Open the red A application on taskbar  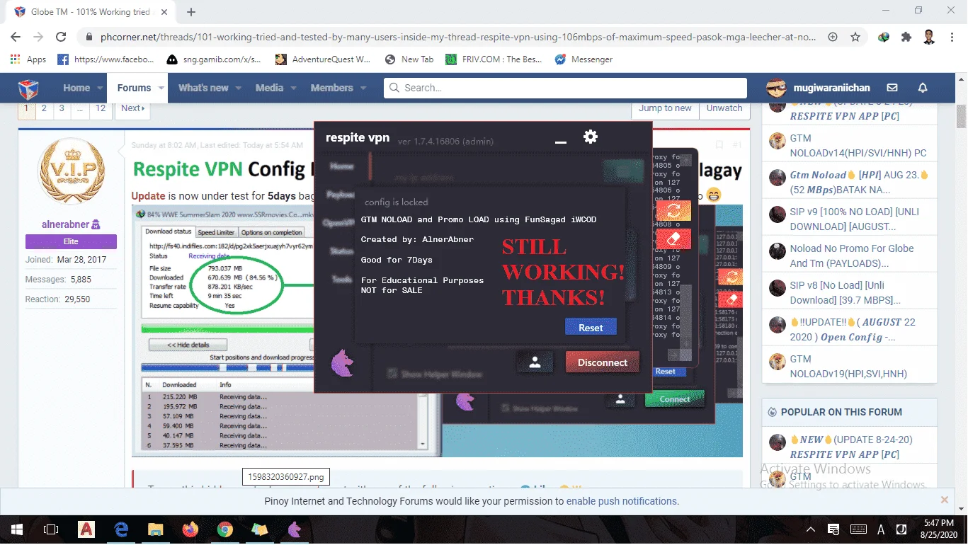(86, 529)
